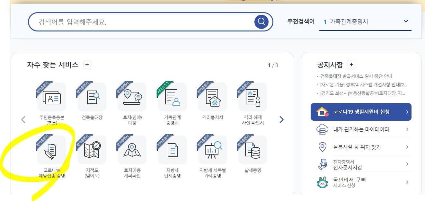Open 지방세 세목별 과세증명 icon
Screen dimensions: 425x201
click(213, 150)
